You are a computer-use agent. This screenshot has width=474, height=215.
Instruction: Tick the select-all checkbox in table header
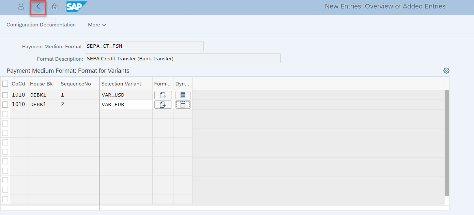[x=5, y=84]
